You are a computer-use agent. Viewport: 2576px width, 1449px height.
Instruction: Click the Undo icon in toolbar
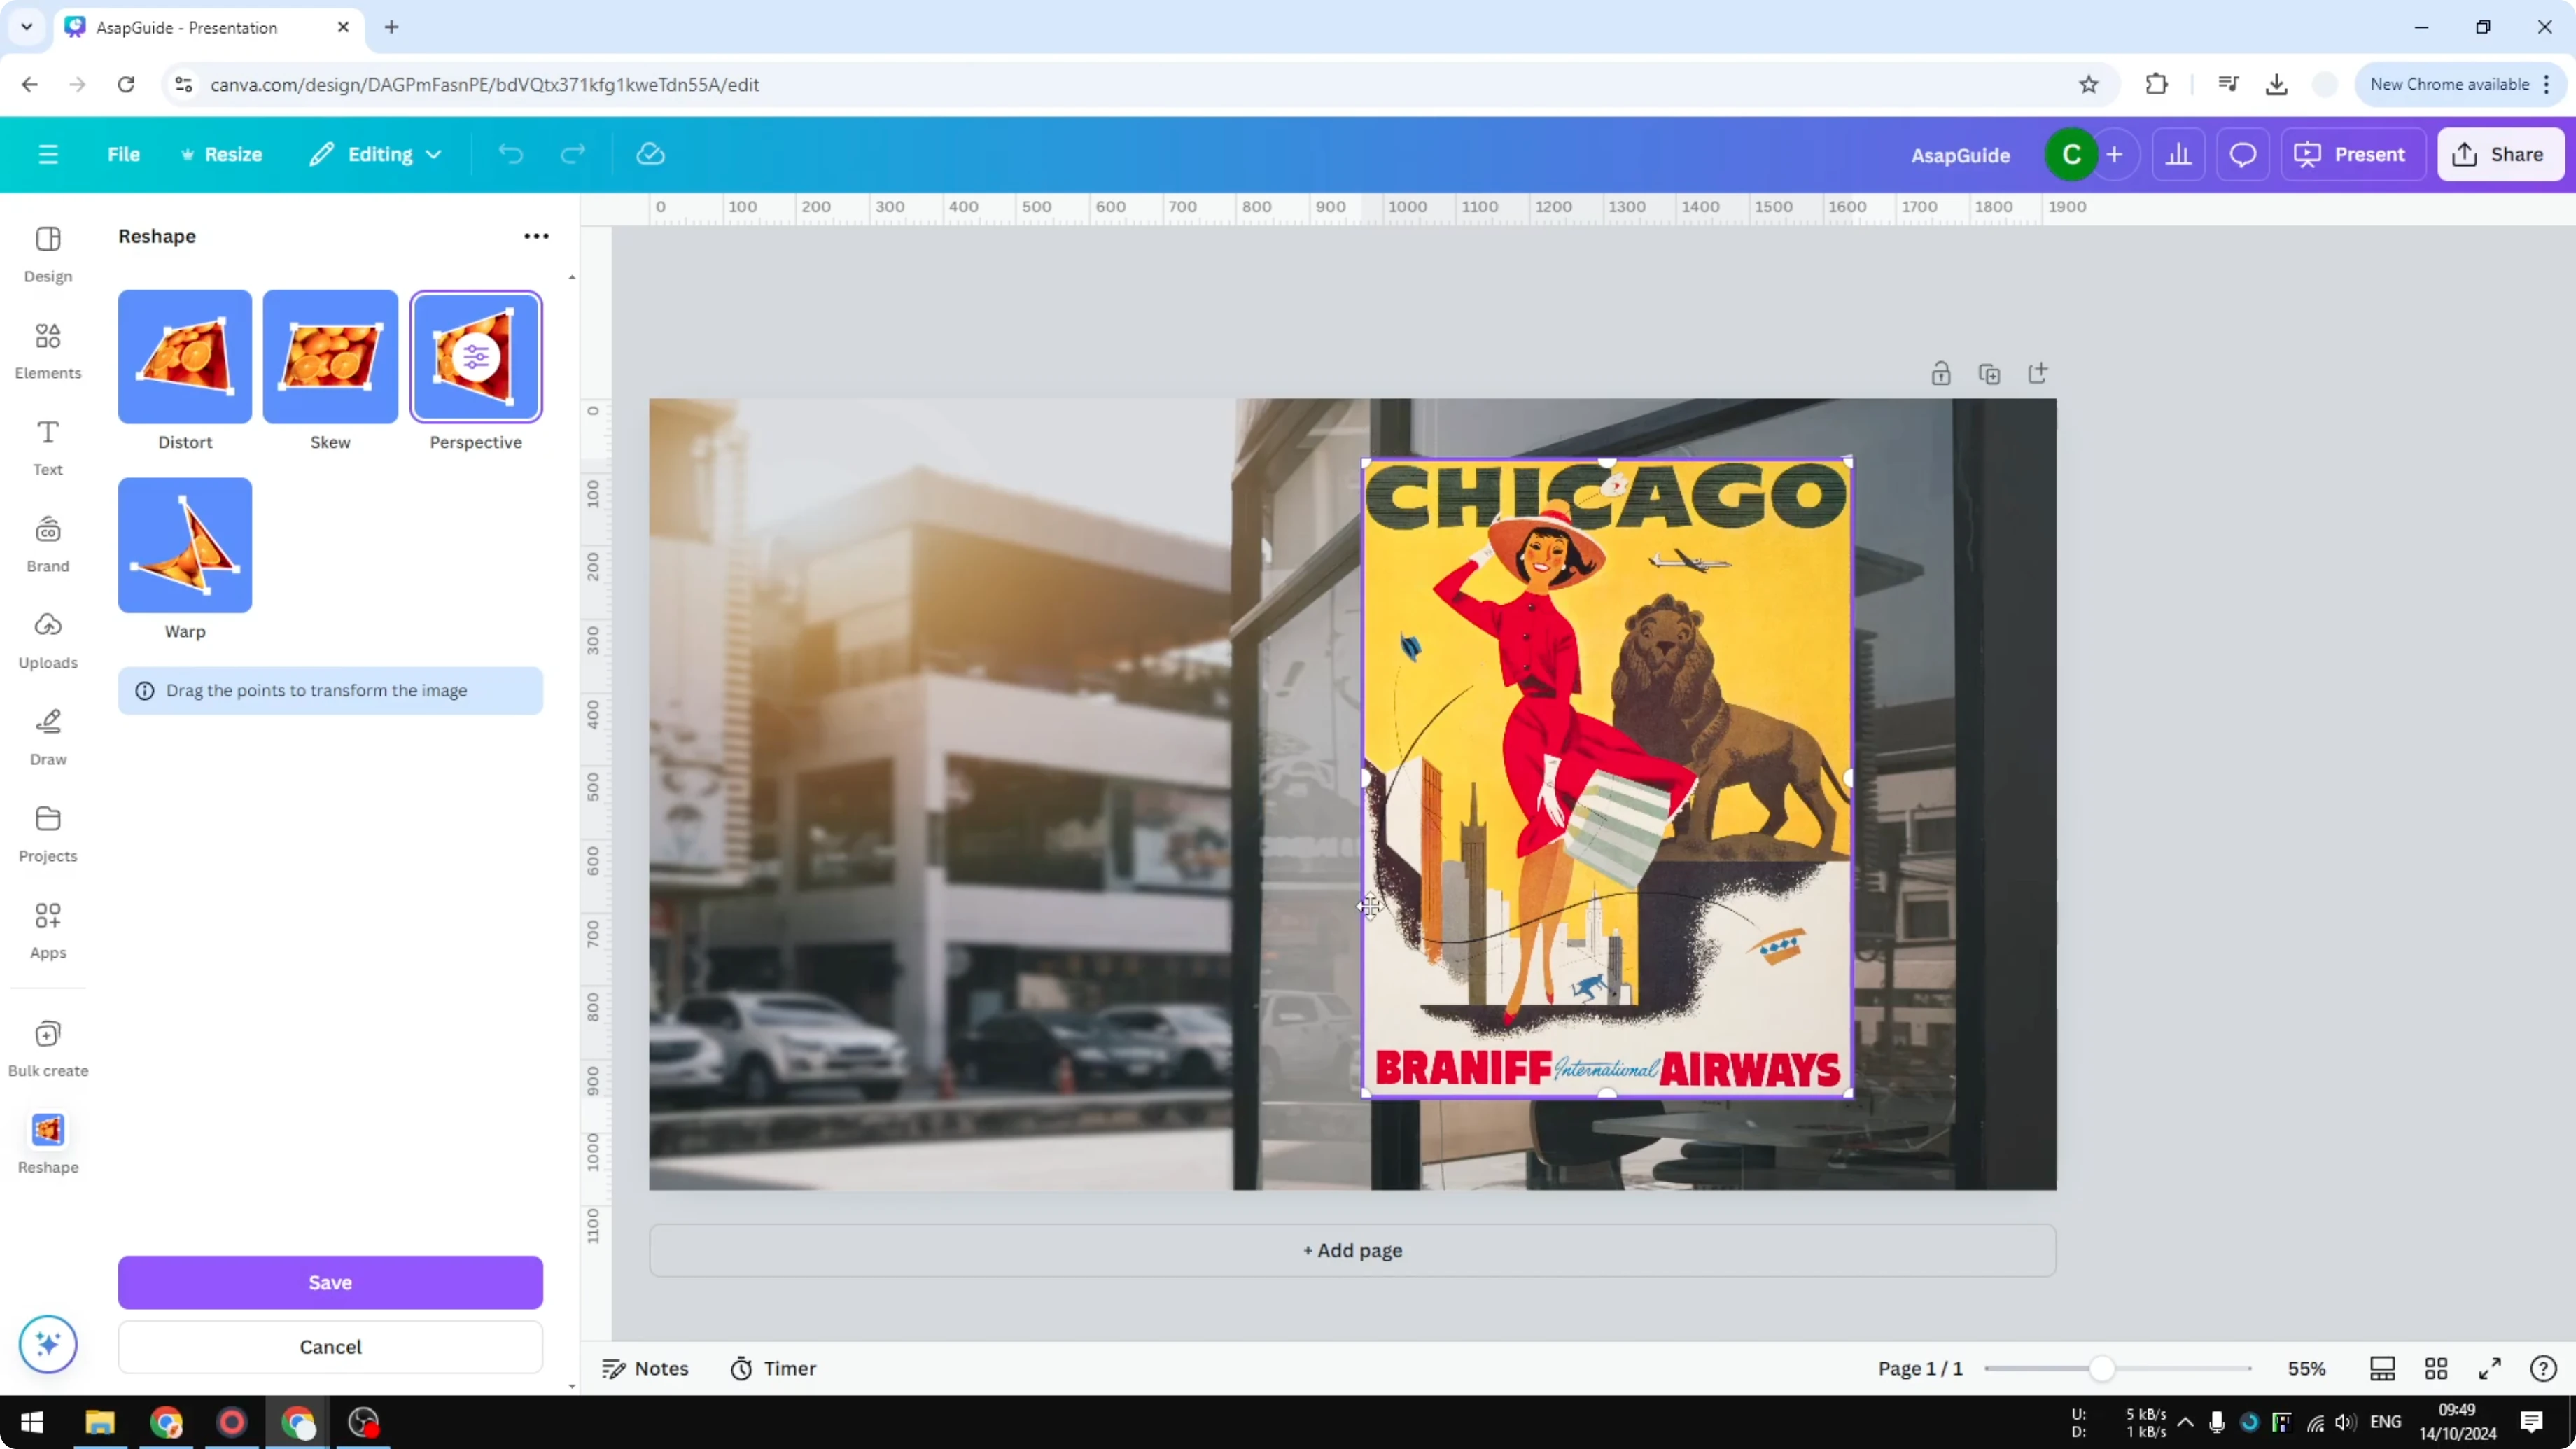point(511,154)
